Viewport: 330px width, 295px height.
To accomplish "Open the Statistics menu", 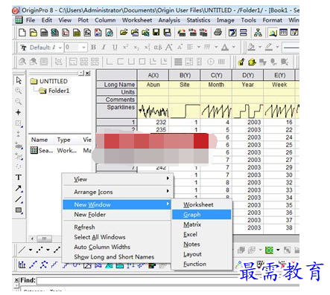I will tap(198, 20).
